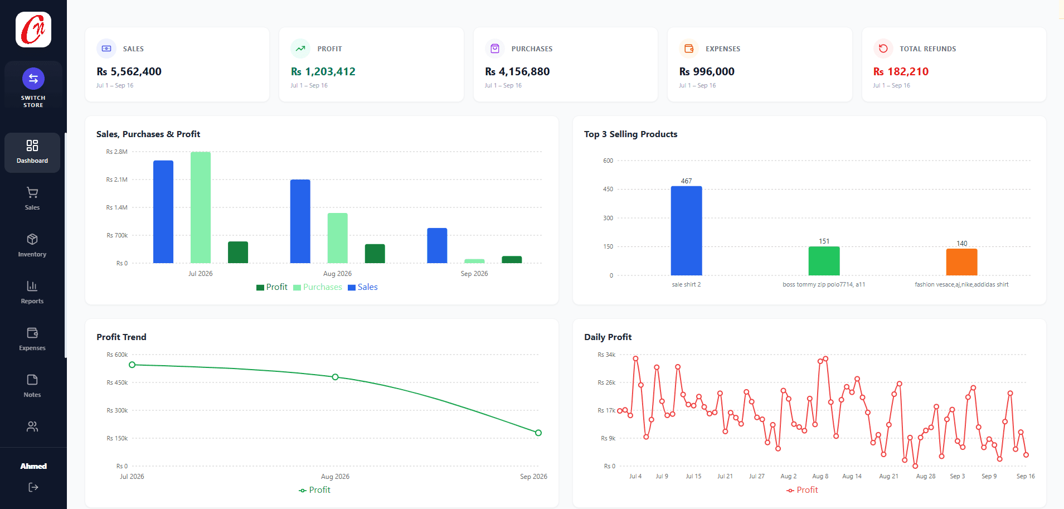
Task: Click the Sep 2026 blue Sales bar
Action: pos(437,245)
